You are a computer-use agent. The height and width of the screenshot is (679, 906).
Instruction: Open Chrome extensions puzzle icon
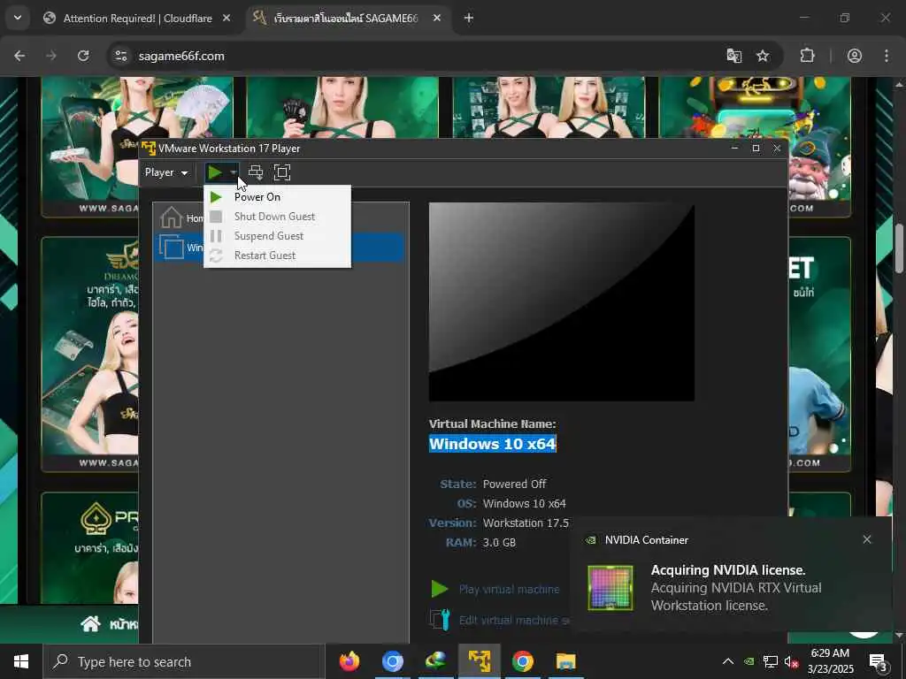pyautogui.click(x=807, y=56)
